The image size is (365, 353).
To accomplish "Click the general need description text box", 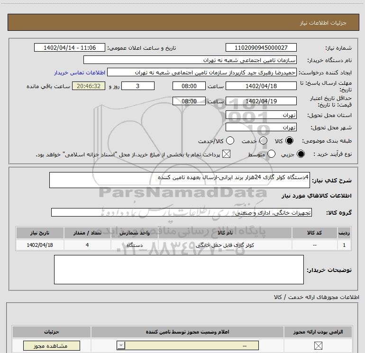I will coord(180,180).
